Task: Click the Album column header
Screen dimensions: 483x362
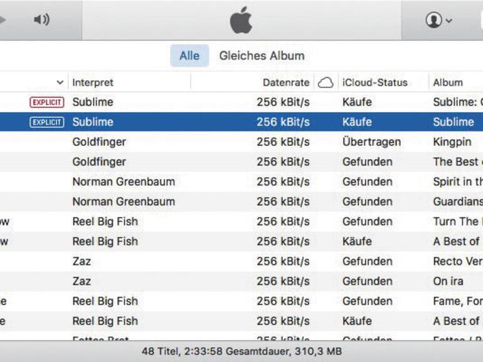Action: pos(448,83)
